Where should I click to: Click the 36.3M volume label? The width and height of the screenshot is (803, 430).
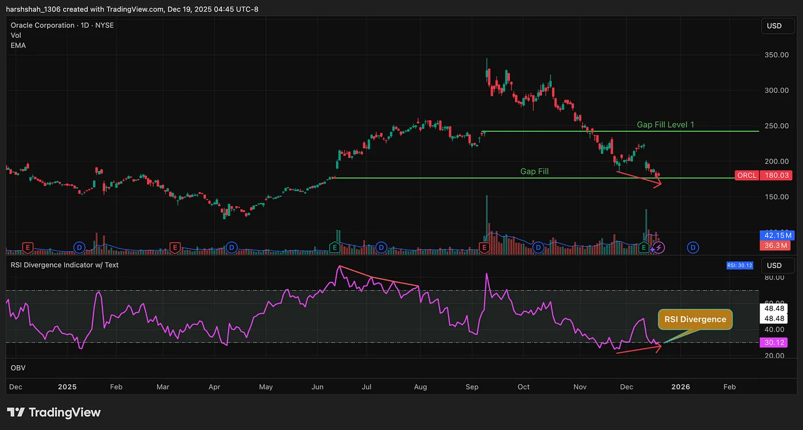[776, 246]
